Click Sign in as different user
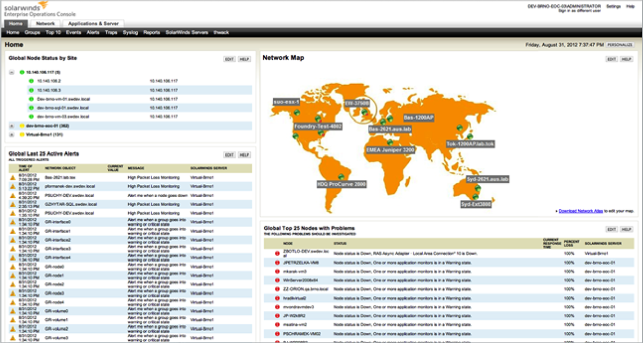 pos(579,11)
